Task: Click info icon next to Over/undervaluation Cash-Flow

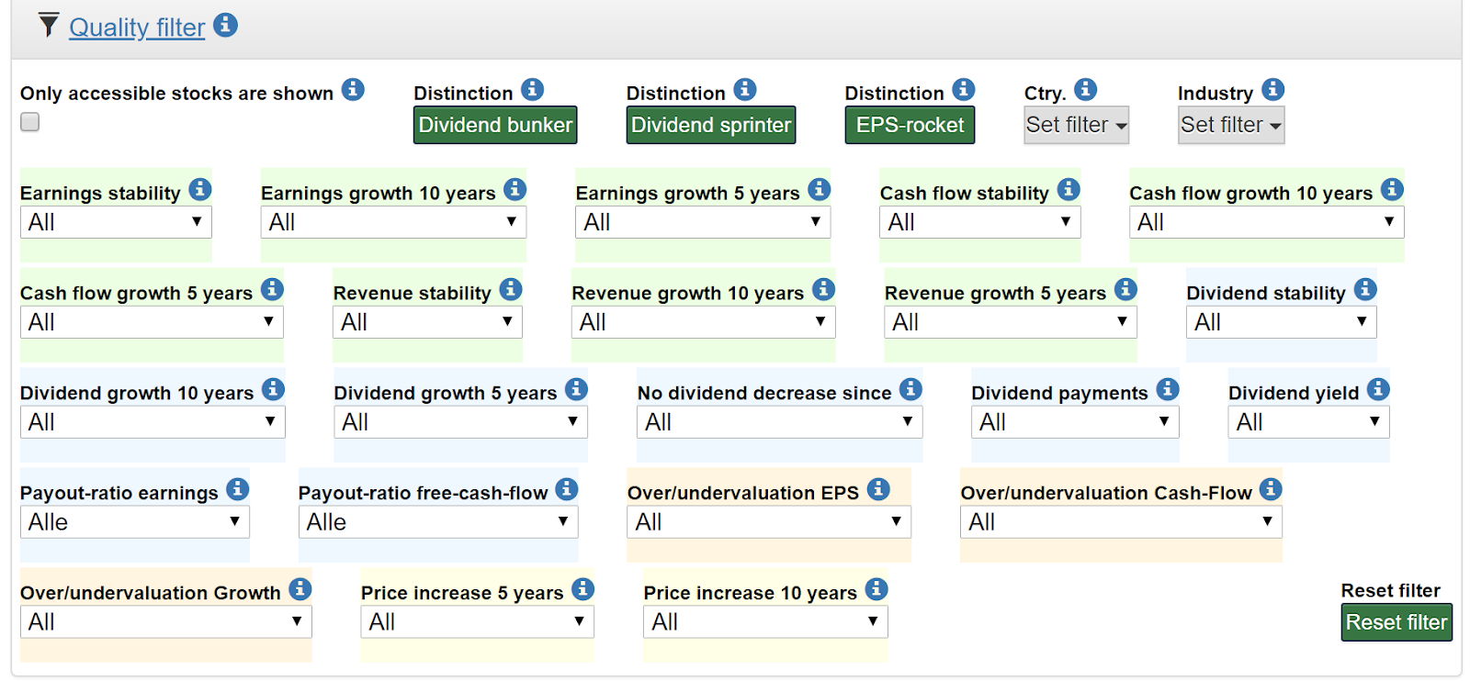Action: [x=1271, y=490]
